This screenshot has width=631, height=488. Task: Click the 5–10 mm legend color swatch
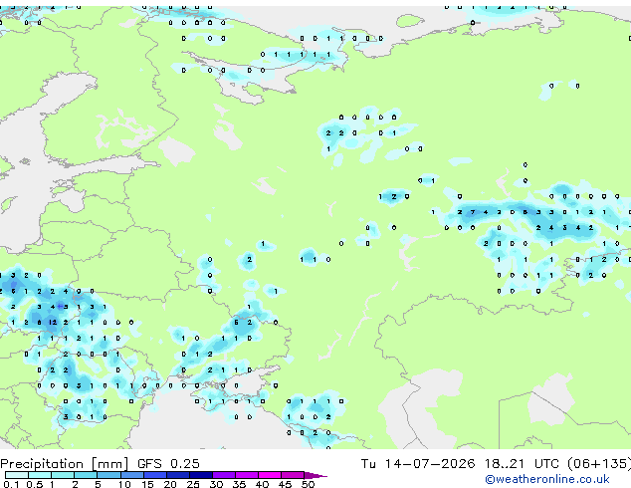(108, 475)
